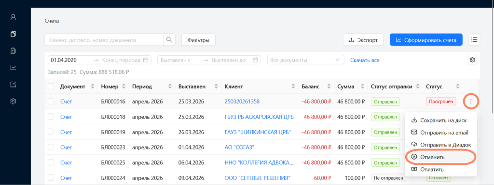Sort by Выставлен column
This screenshot has width=494, height=185.
tap(216, 86)
